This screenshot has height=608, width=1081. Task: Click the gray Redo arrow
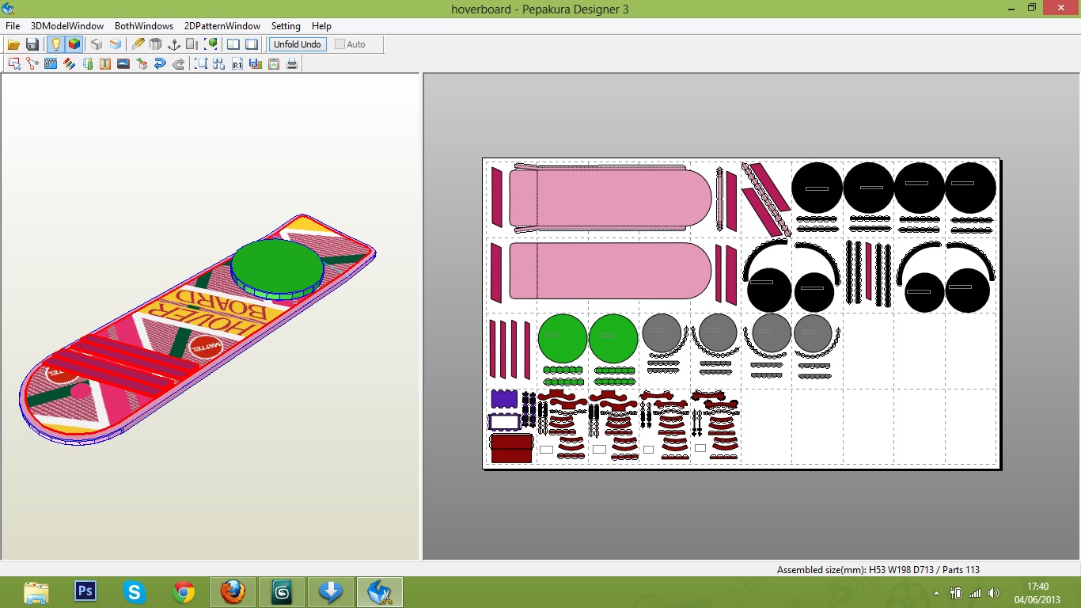tap(178, 63)
